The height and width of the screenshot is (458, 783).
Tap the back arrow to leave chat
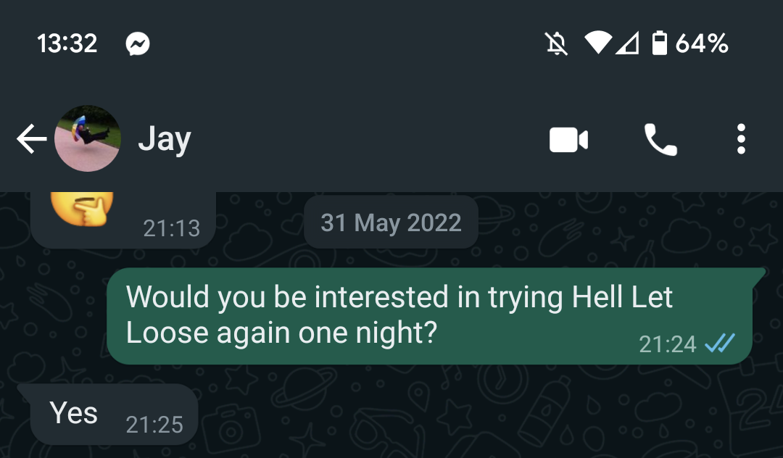coord(31,138)
